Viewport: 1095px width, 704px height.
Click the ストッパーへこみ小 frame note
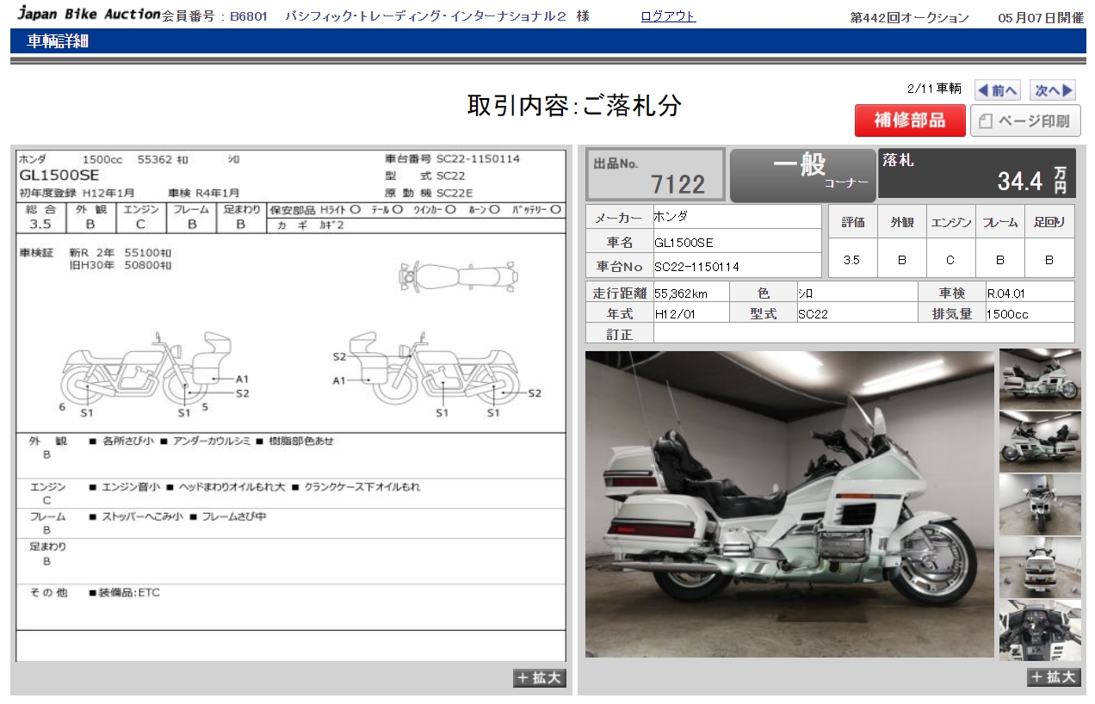[136, 516]
